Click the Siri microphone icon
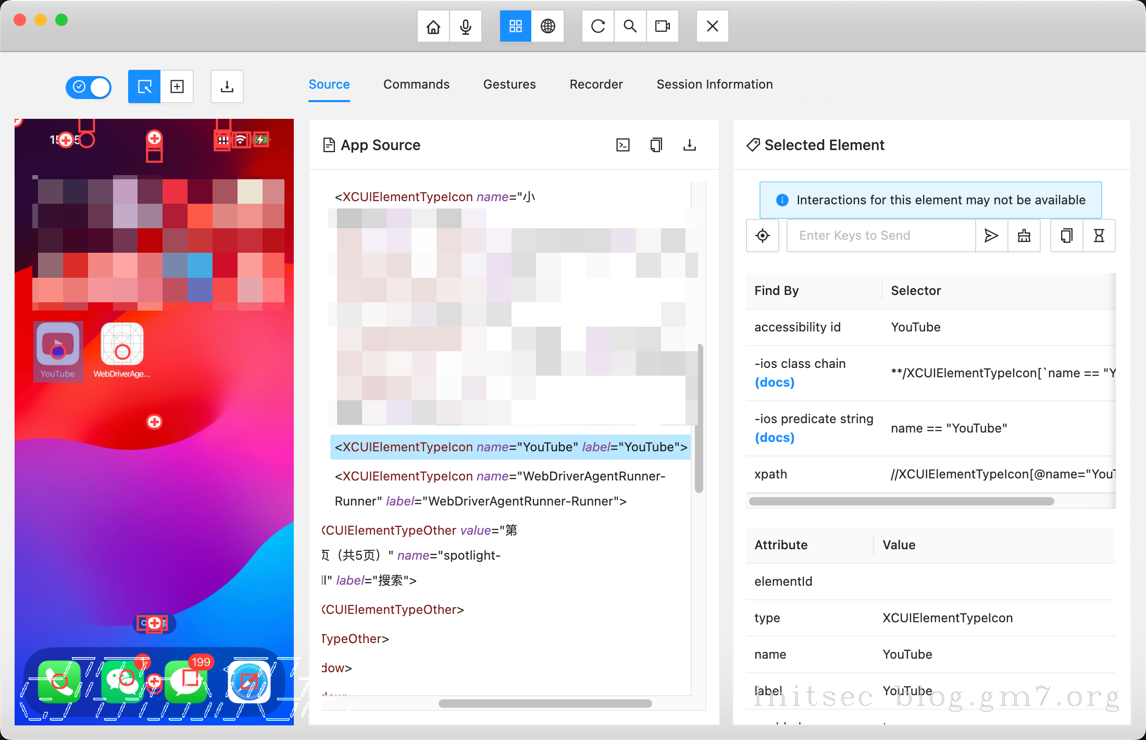 465,26
